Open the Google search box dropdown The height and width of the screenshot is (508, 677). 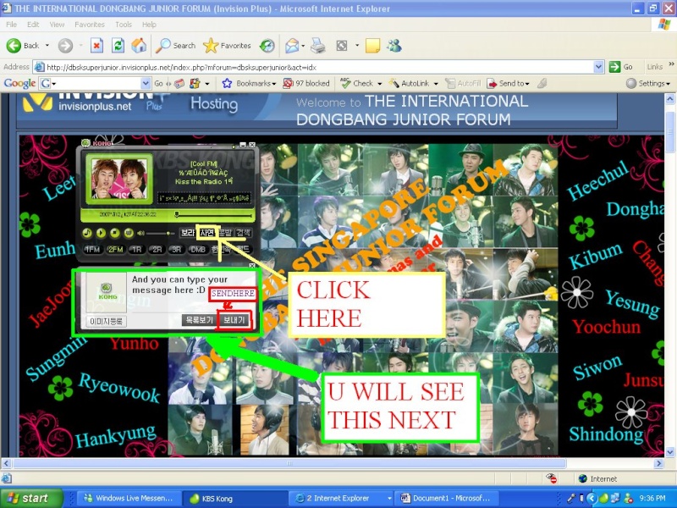pos(146,83)
